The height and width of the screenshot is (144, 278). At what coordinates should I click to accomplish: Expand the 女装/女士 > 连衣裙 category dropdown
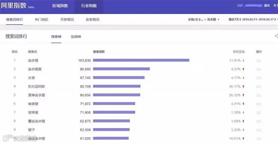204,19
